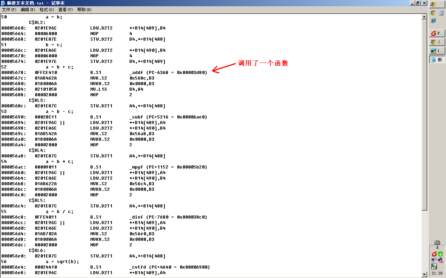The height and width of the screenshot is (278, 446).
Task: Click the green arrow tray icon
Action: tap(434, 267)
